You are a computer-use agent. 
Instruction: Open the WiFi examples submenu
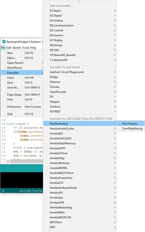pyautogui.click(x=80, y=227)
